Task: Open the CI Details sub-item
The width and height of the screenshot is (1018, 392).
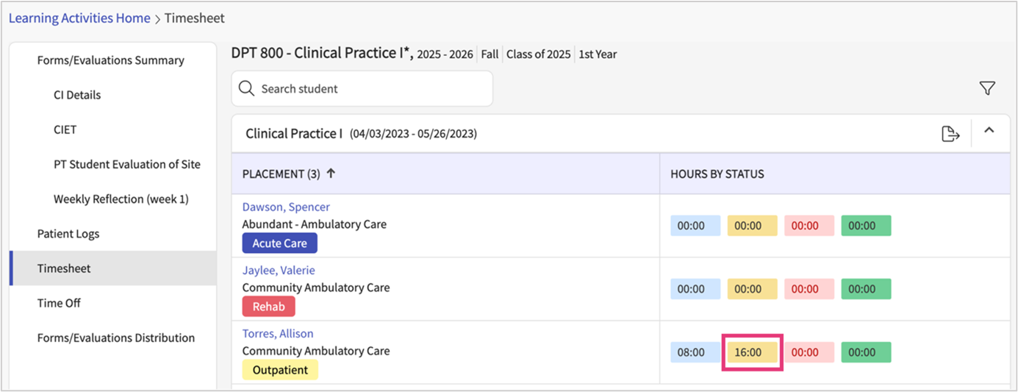Action: pos(77,95)
